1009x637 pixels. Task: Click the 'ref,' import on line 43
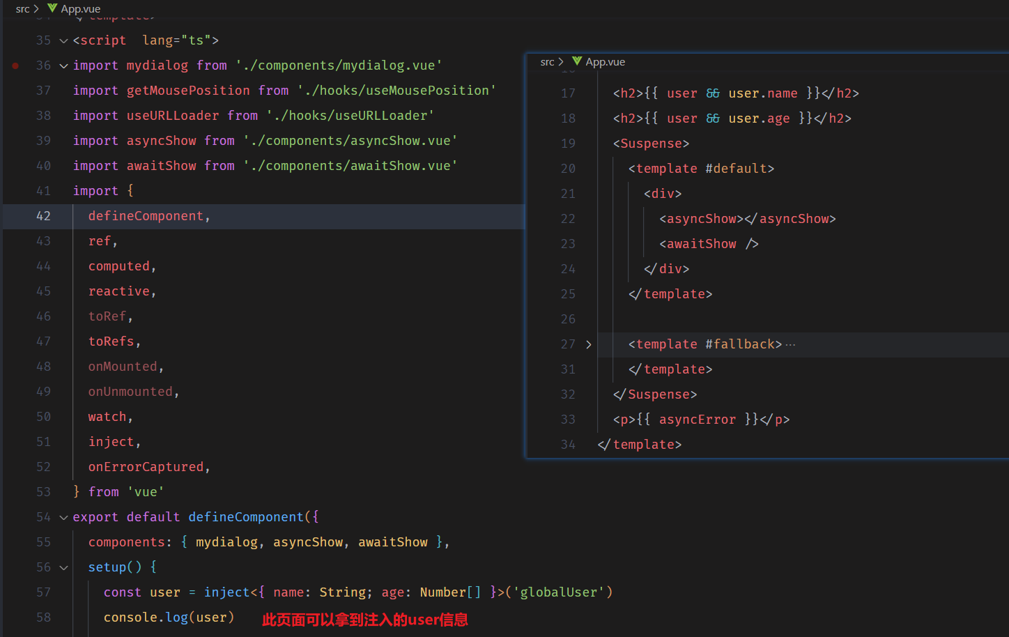click(103, 241)
